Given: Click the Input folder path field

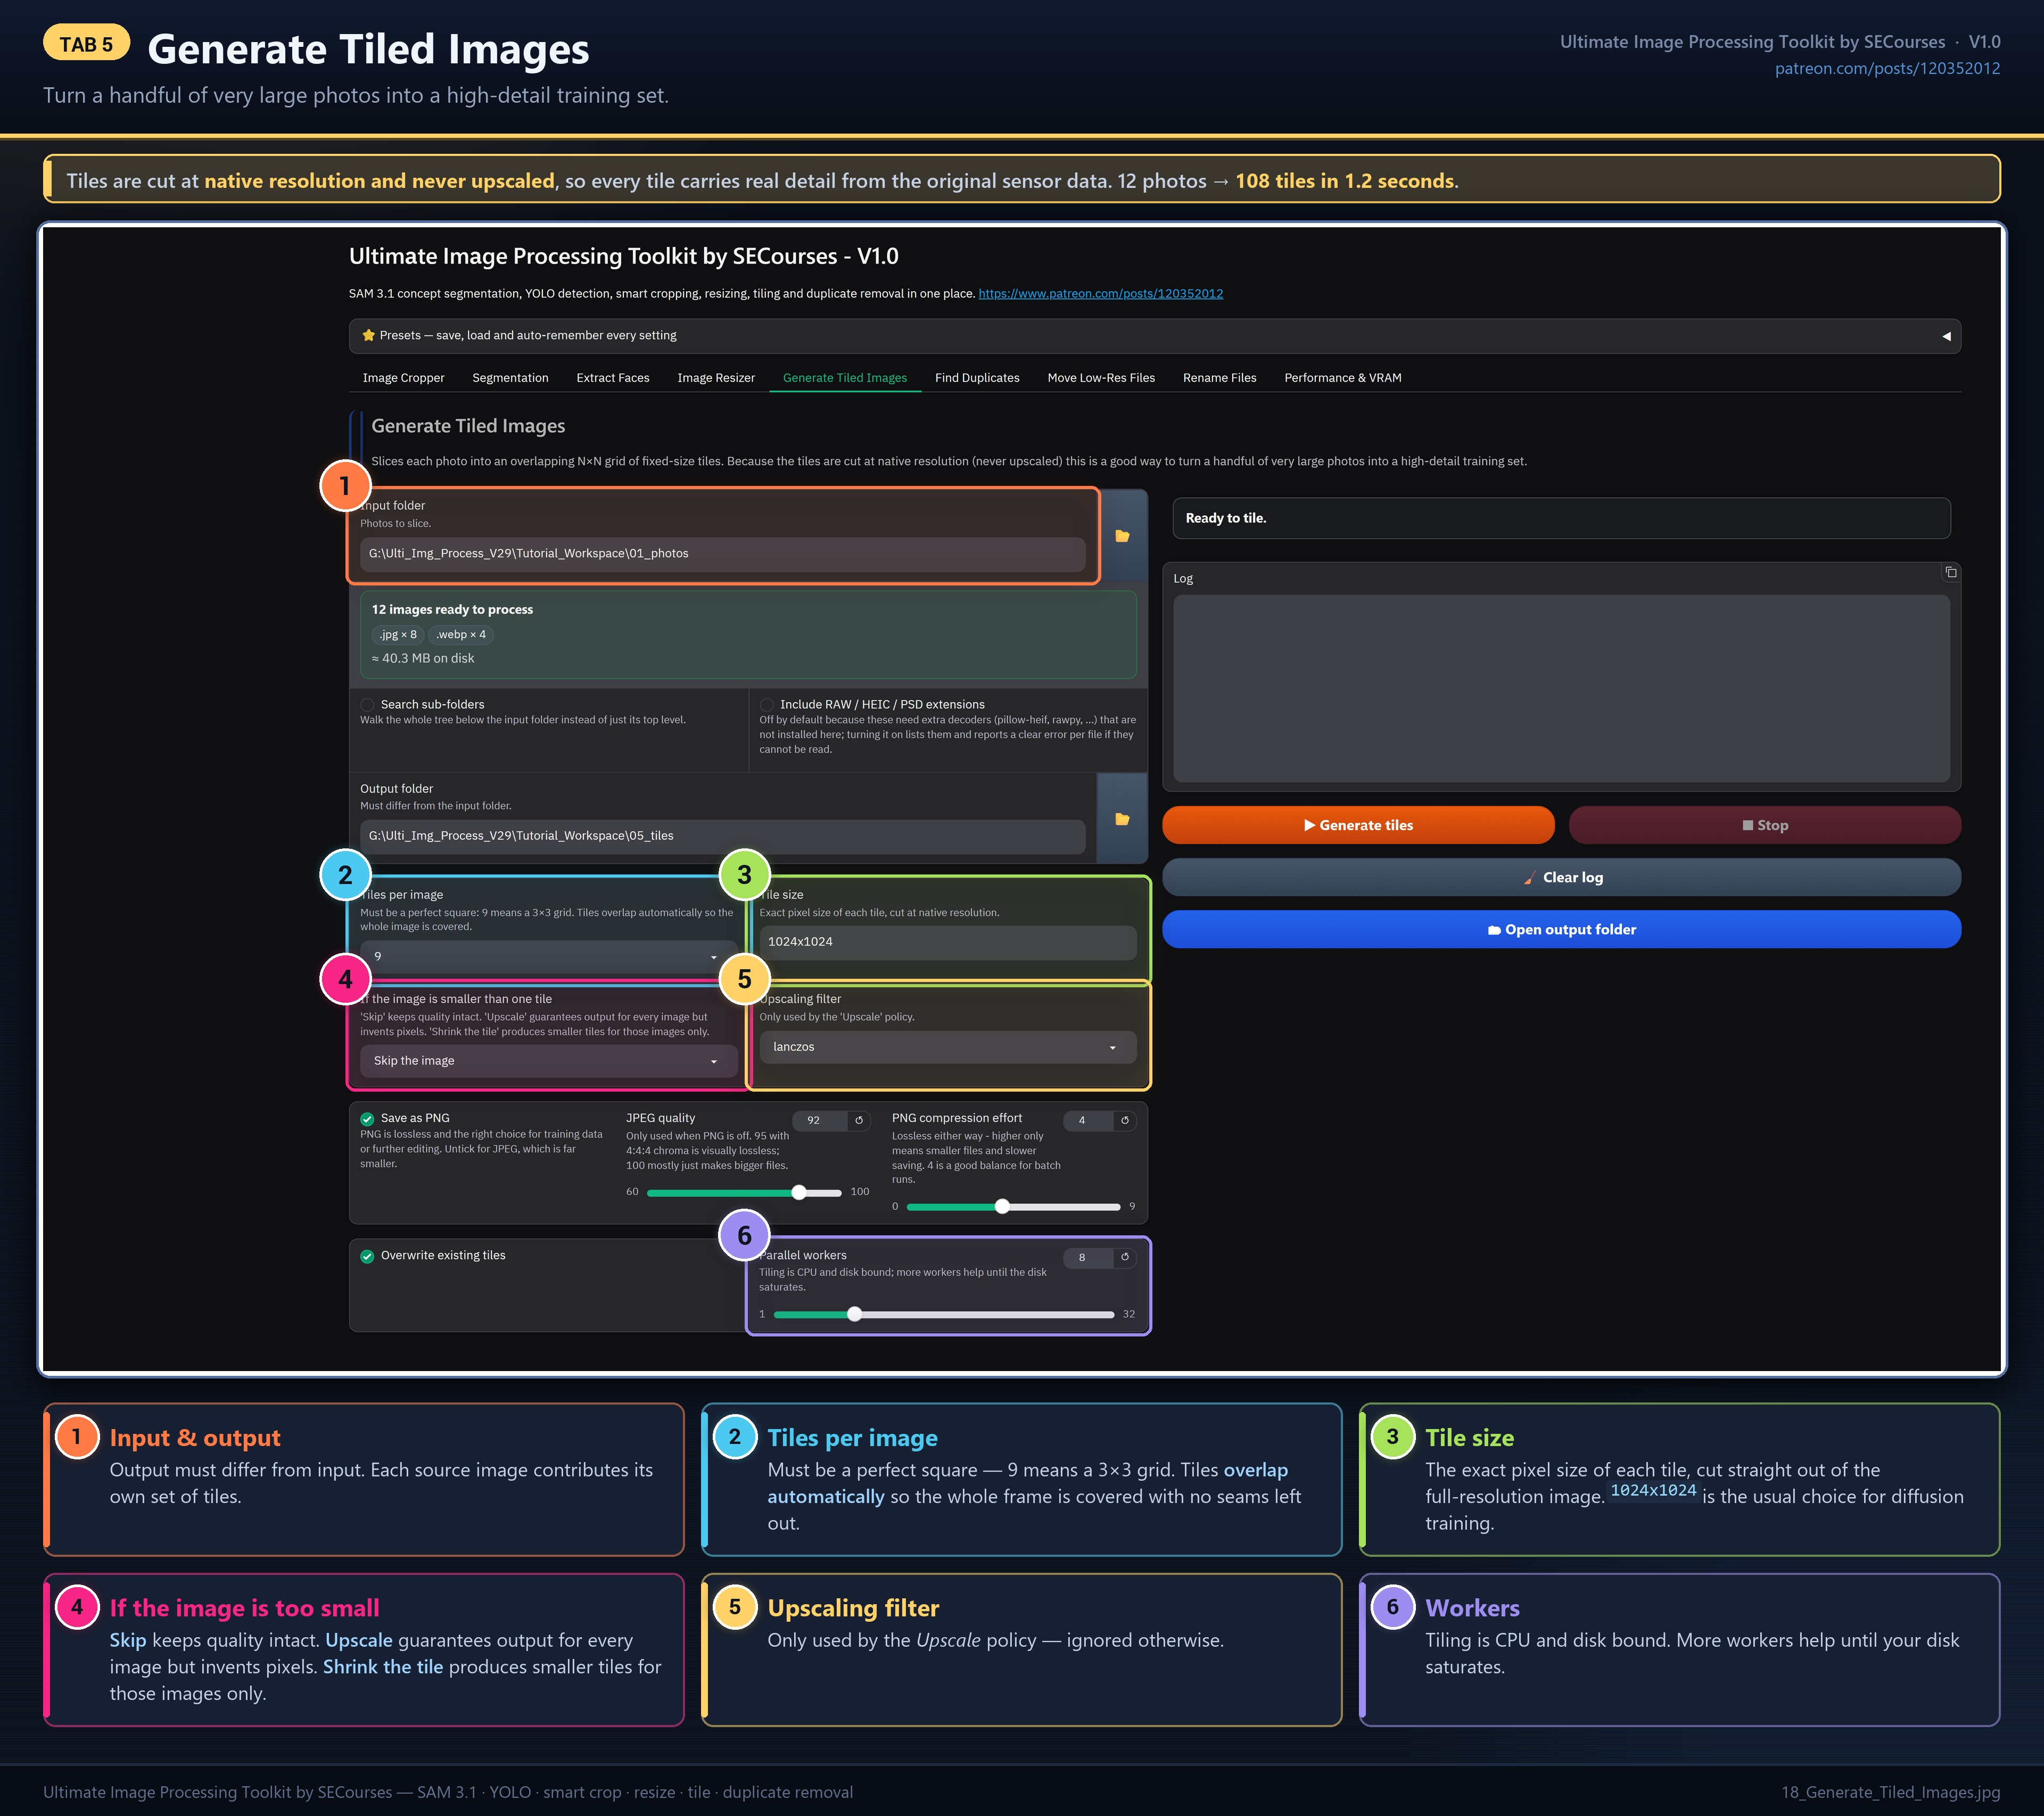Looking at the screenshot, I should [x=722, y=554].
